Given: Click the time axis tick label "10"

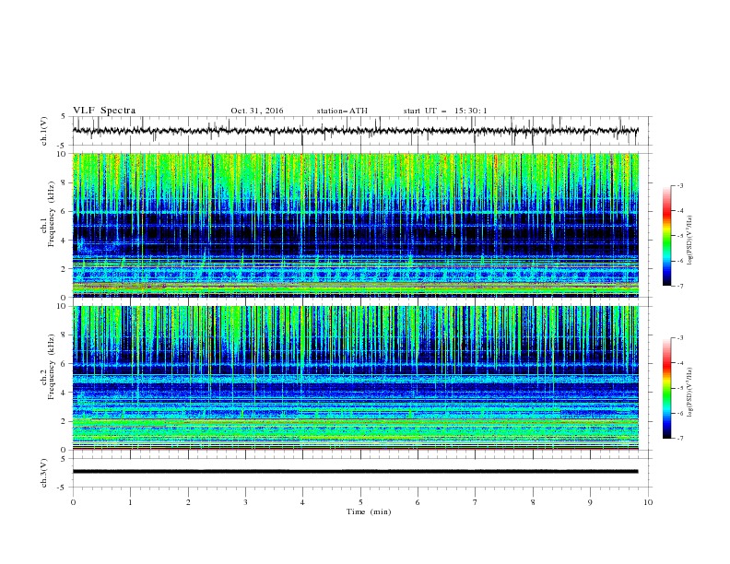Looking at the screenshot, I should click(x=648, y=502).
